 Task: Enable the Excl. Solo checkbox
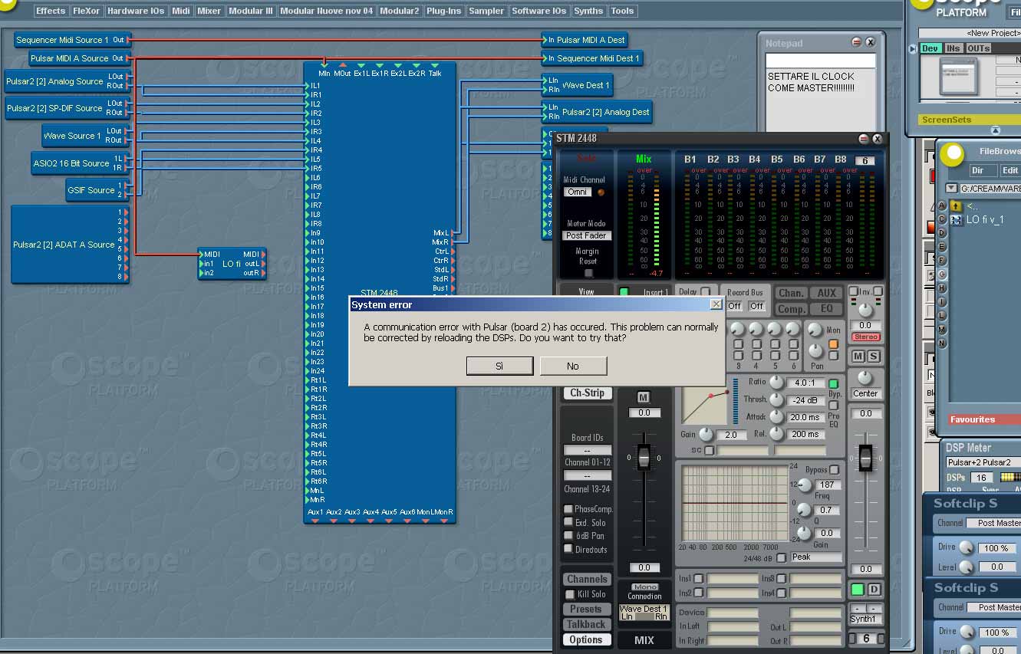568,523
